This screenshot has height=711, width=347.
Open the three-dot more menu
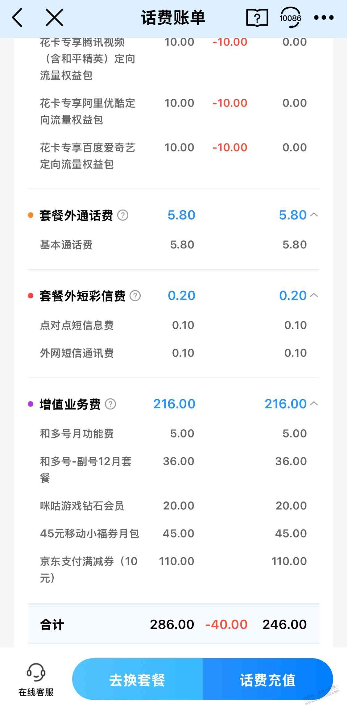coord(324,18)
